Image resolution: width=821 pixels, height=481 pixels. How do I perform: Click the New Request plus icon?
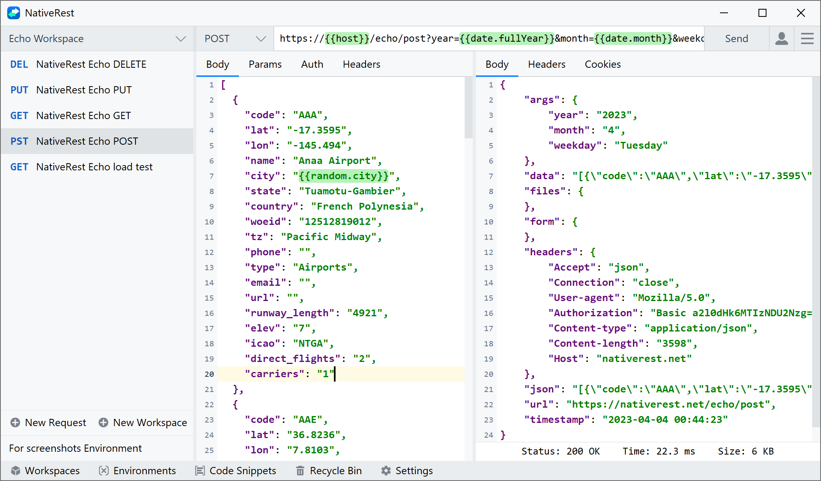[x=15, y=422]
